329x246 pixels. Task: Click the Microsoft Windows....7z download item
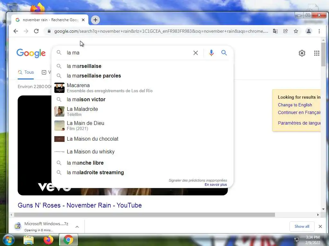coord(46,226)
